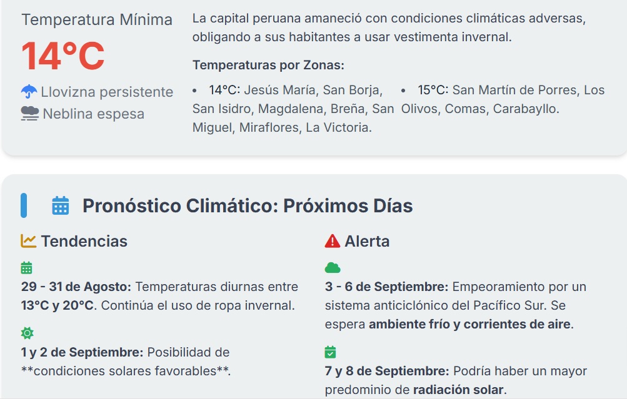Click the bold radiación solar text
The image size is (627, 399).
(459, 390)
